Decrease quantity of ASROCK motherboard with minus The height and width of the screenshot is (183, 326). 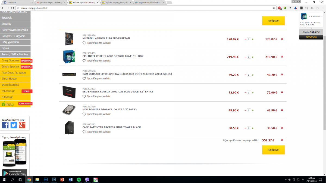click(x=246, y=39)
